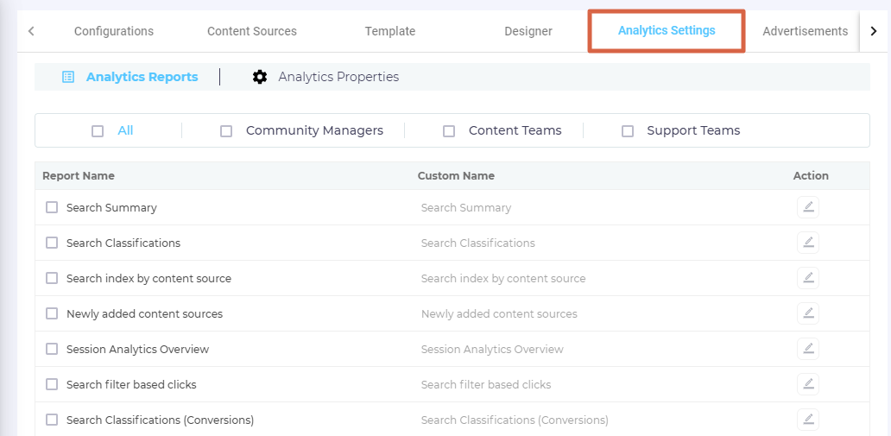This screenshot has width=891, height=436.
Task: Enable the Community Managers checkbox
Action: (x=226, y=131)
